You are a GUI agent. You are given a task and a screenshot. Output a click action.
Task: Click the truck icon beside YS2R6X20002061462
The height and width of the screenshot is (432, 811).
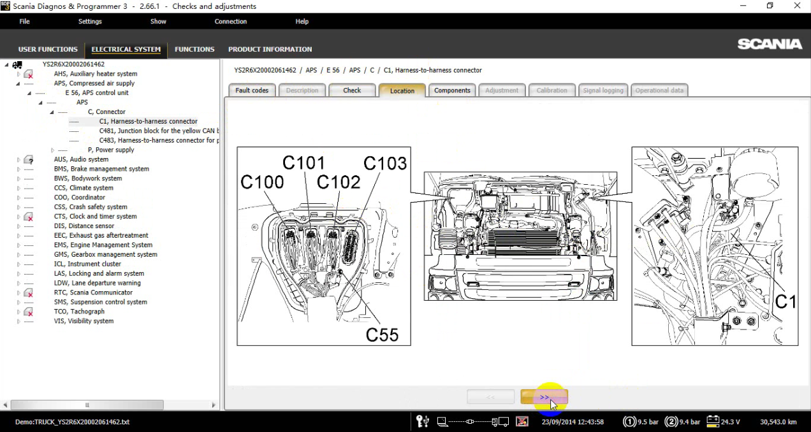[17, 64]
